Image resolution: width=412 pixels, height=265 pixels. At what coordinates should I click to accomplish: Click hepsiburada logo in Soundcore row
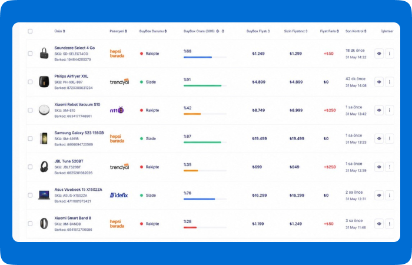[x=117, y=54]
